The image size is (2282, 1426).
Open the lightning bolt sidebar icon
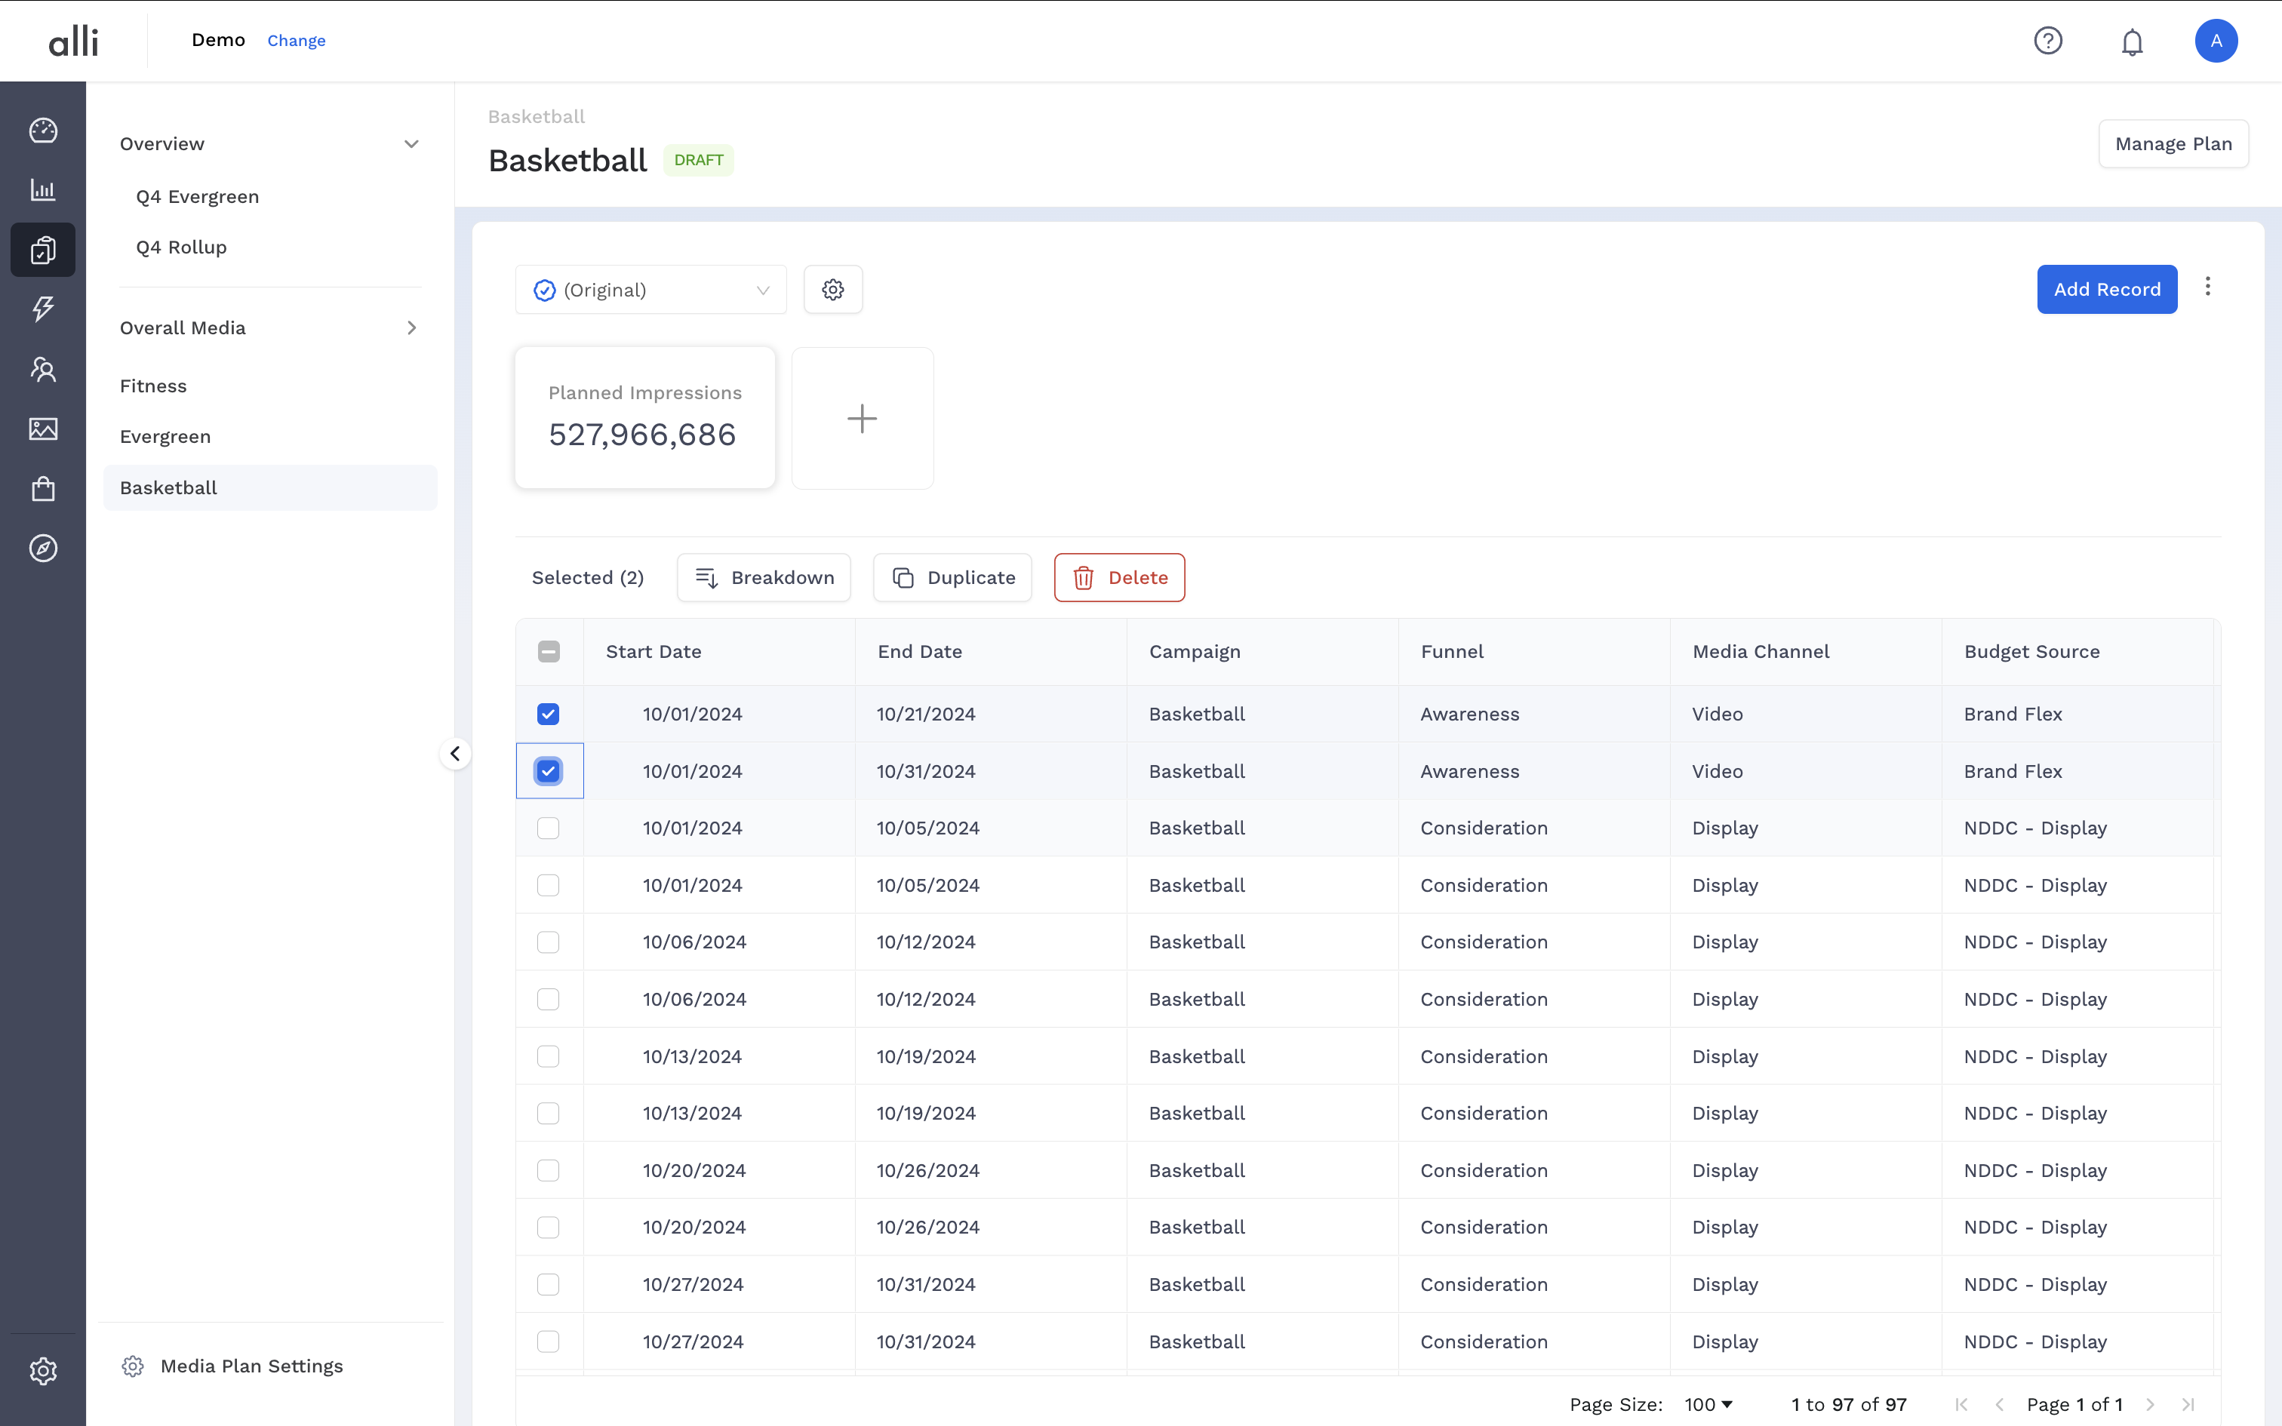click(43, 309)
